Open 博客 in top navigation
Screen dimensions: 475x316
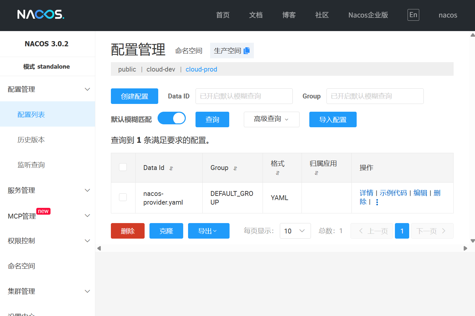[x=289, y=15]
